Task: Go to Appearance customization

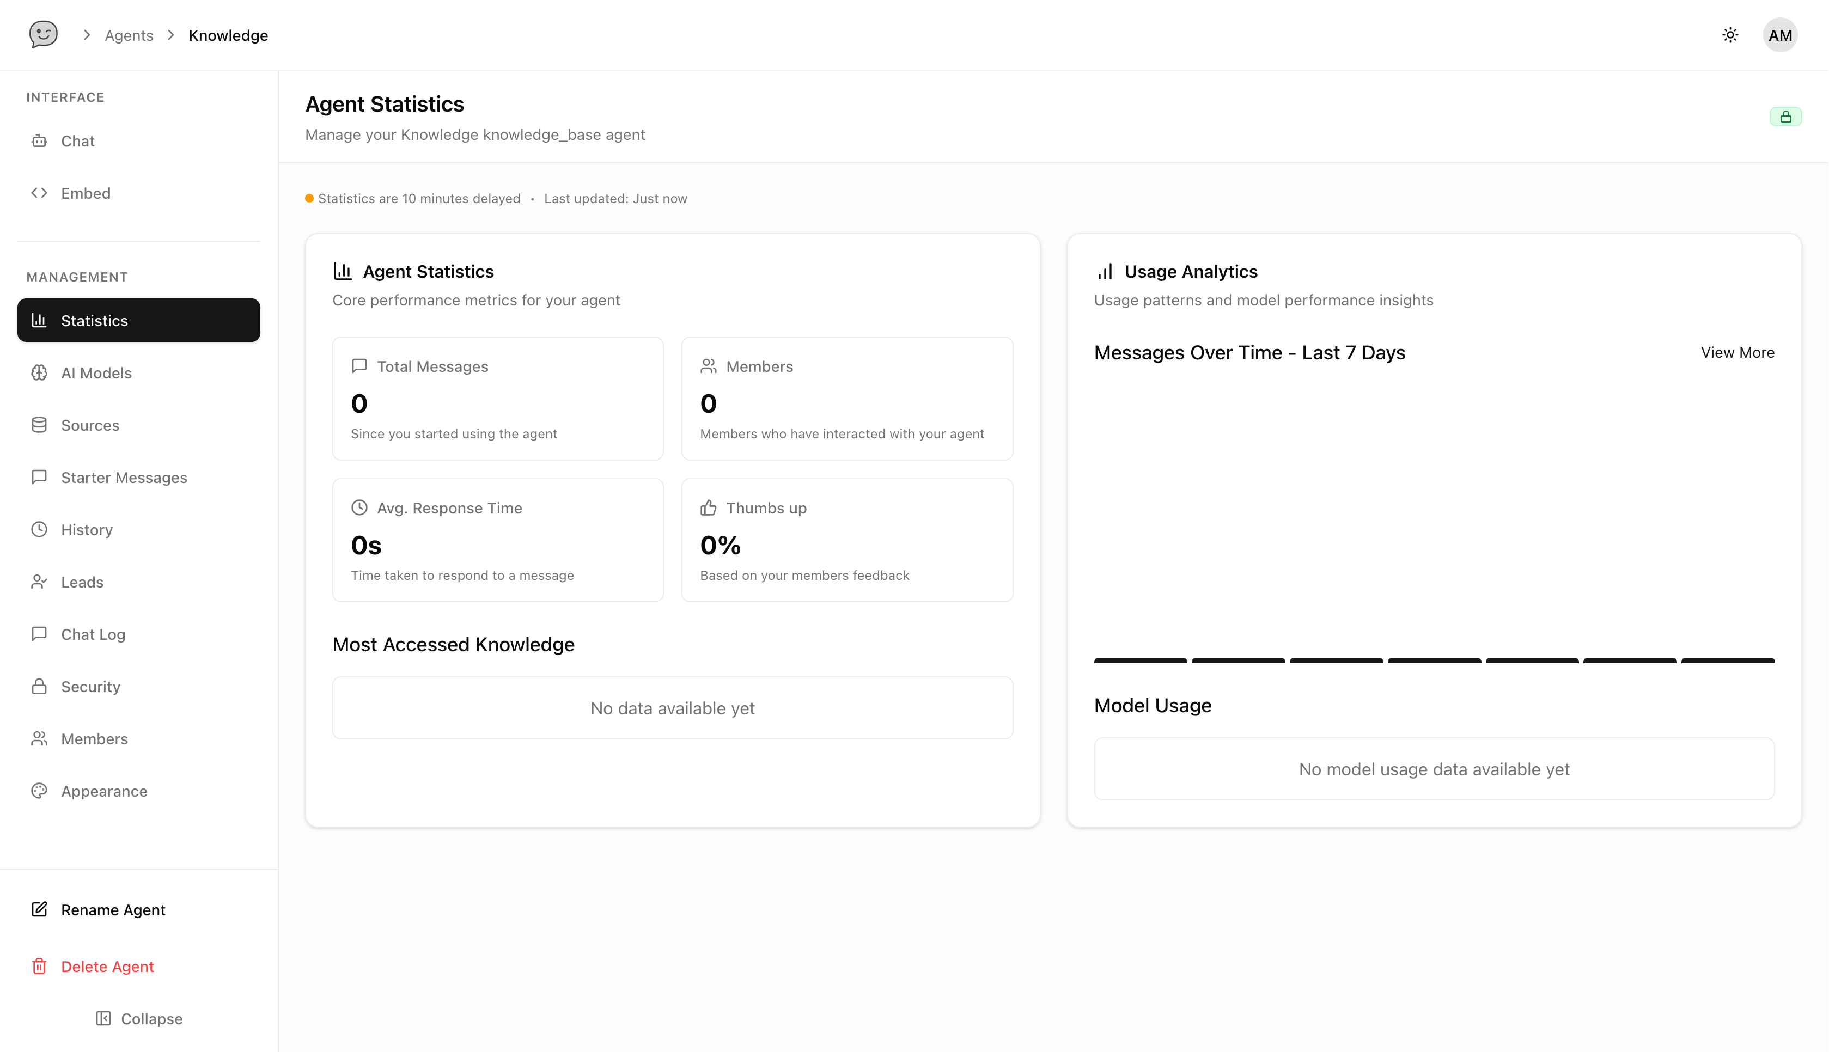Action: point(104,791)
